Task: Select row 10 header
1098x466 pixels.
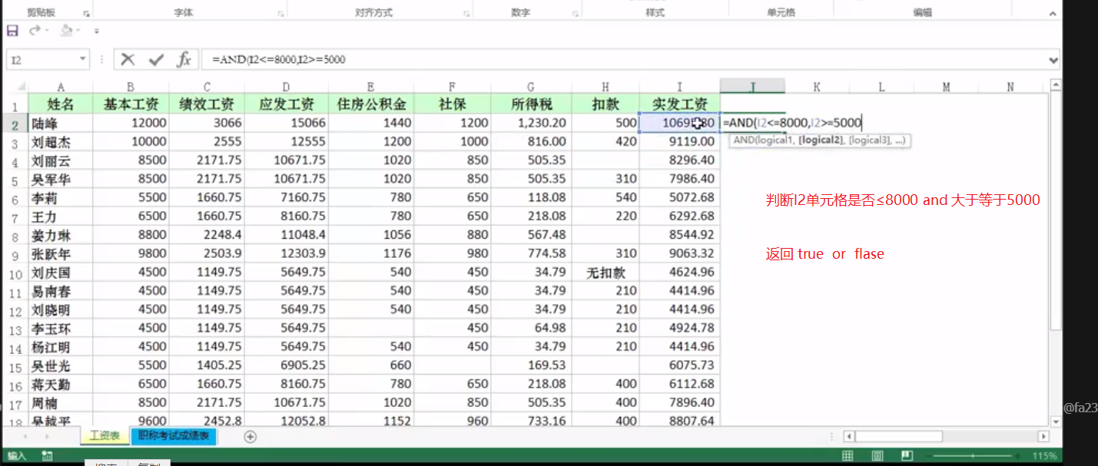Action: [x=15, y=273]
